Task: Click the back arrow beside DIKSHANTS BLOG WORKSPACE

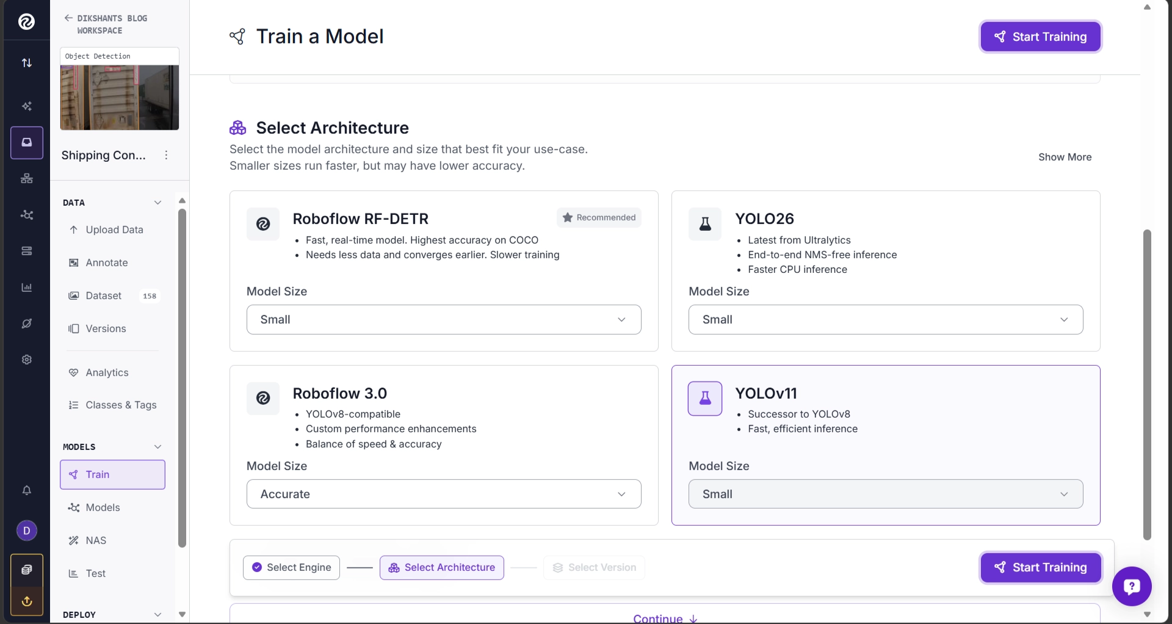Action: (68, 18)
